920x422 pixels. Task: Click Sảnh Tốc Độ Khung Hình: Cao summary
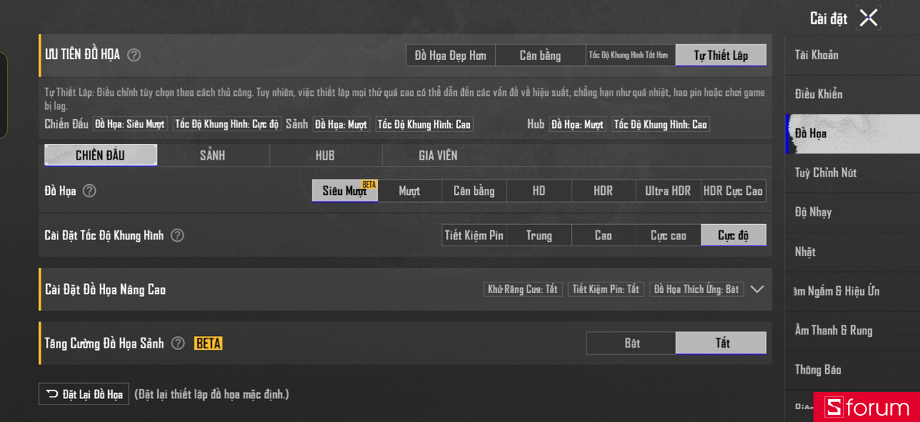[425, 124]
